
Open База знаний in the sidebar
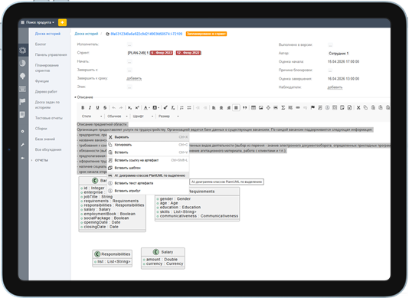click(45, 139)
